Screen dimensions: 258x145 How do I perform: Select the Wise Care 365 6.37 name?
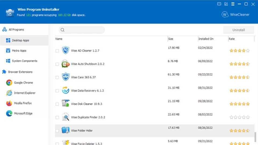[x=83, y=77]
